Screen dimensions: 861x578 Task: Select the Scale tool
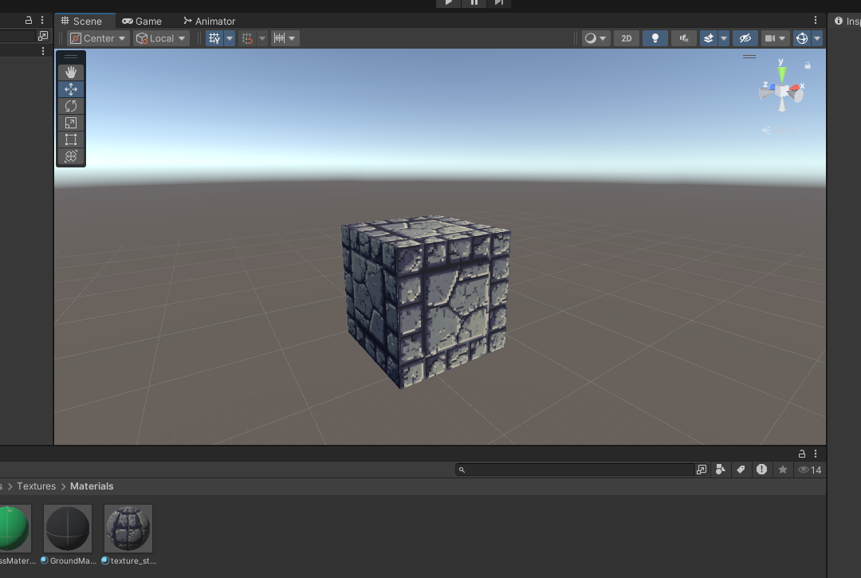[71, 123]
